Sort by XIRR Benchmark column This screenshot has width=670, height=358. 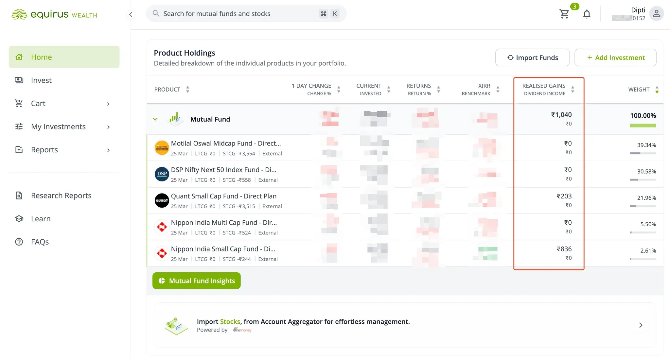tap(498, 89)
